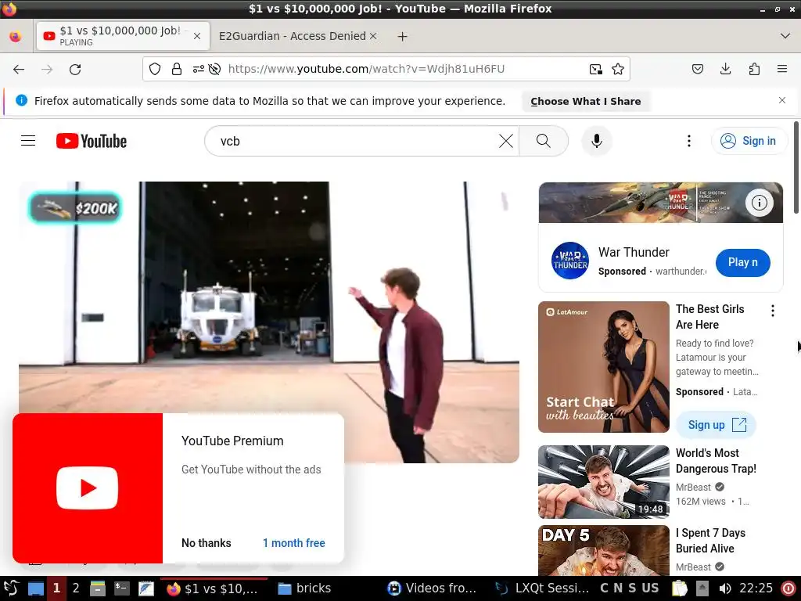Start voice search with the microphone
Viewport: 801px width, 601px height.
click(x=596, y=141)
